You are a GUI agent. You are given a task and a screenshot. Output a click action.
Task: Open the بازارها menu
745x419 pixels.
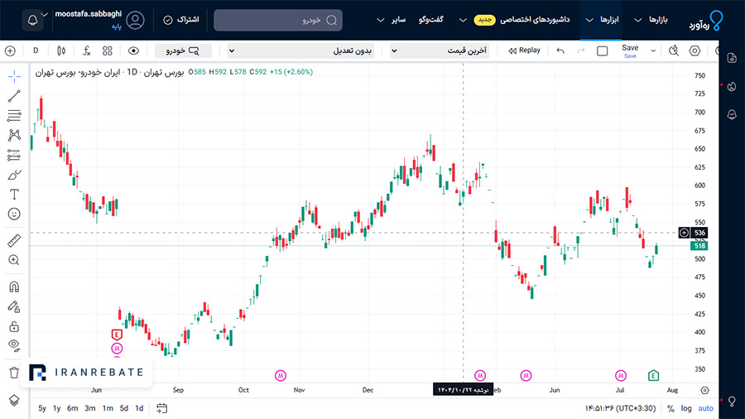[x=651, y=20]
